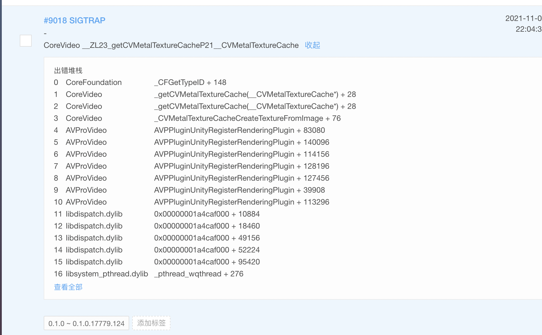This screenshot has width=542, height=335.
Task: Click the 添加标签 button to add a tag
Action: pyautogui.click(x=151, y=323)
